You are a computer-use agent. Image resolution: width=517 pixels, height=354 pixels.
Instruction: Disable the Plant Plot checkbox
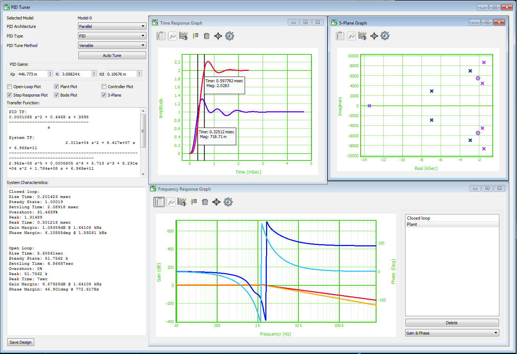click(56, 86)
